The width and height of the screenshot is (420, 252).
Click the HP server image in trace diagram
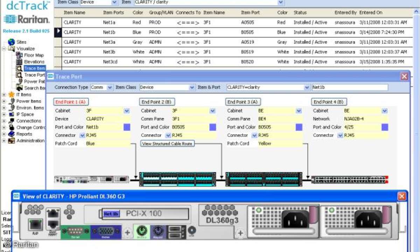(92, 180)
